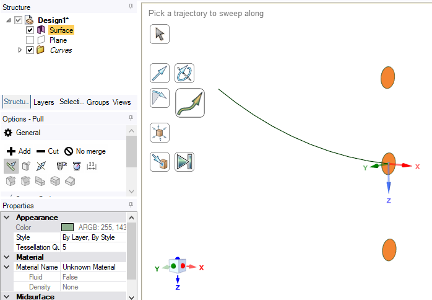Click the Unknown Material value

coord(93,267)
